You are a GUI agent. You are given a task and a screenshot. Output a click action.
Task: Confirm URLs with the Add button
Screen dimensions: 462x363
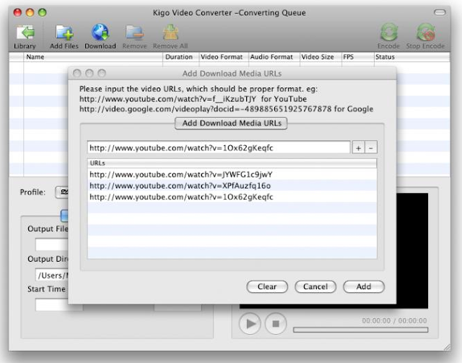(x=364, y=286)
